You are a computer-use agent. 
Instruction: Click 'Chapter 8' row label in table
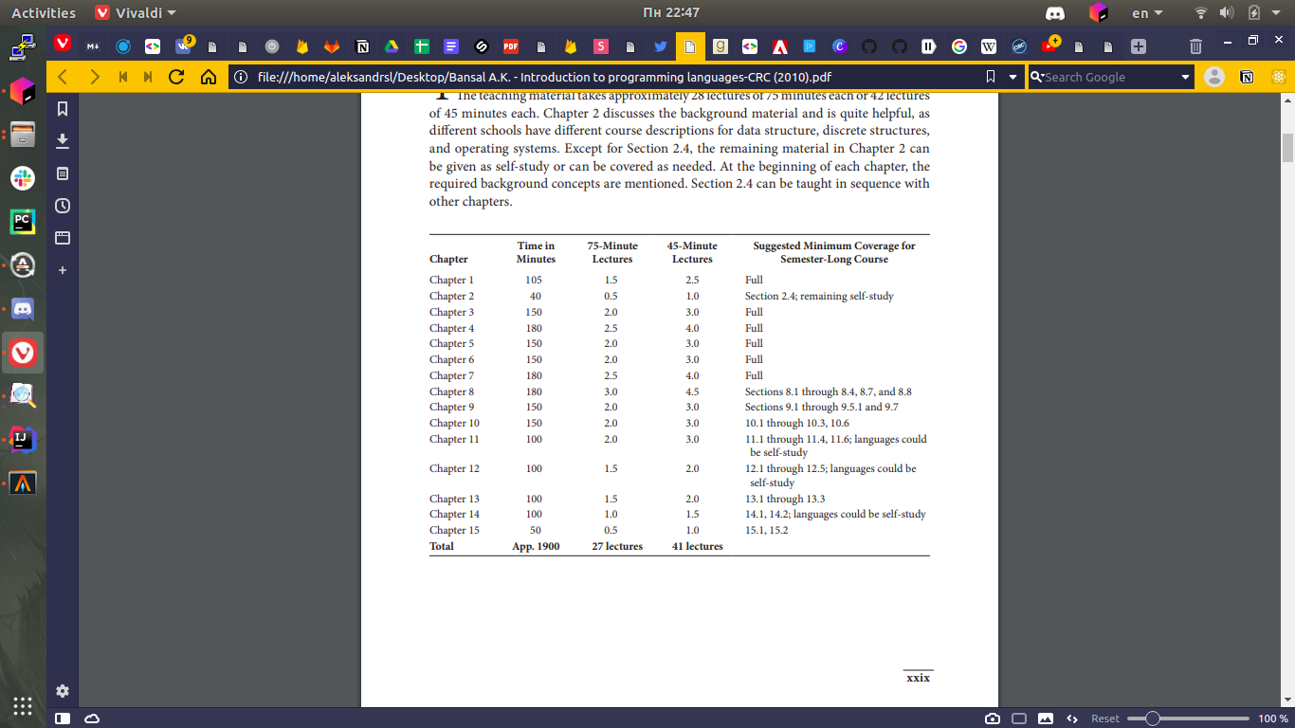(451, 391)
